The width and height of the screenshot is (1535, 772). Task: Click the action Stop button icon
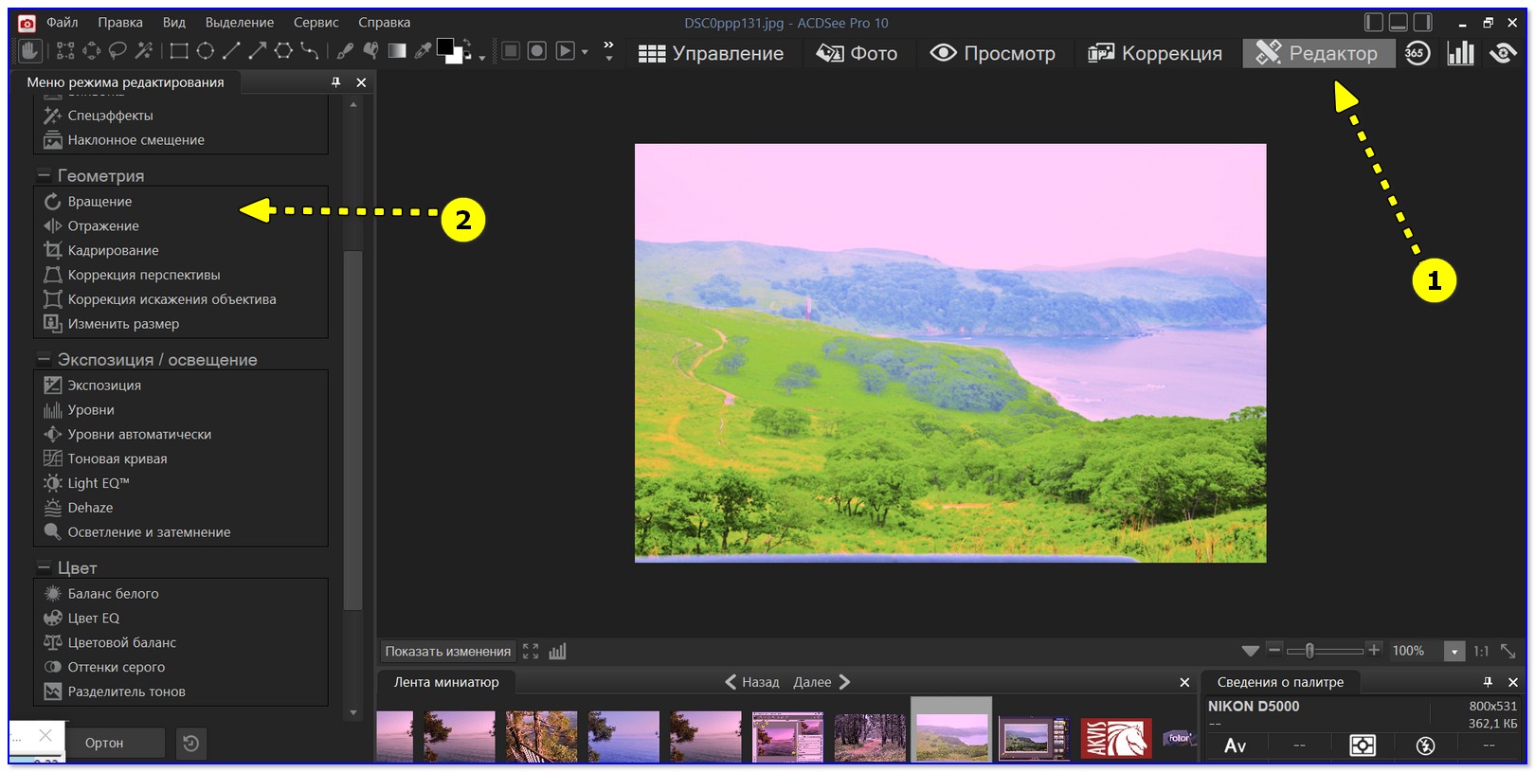(x=511, y=51)
